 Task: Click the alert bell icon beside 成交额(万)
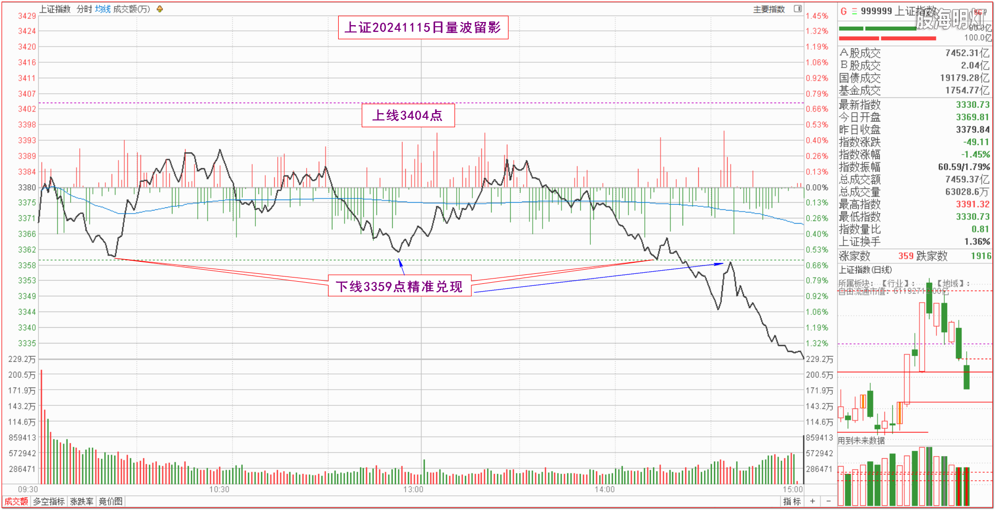pyautogui.click(x=160, y=9)
